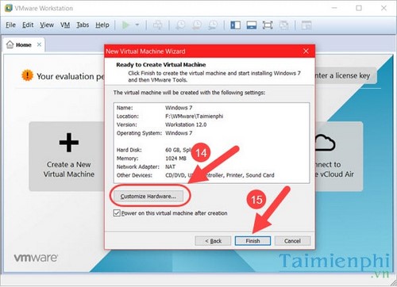The image size is (397, 287).
Task: Click the Ready to Create Virtual Machine heading
Action: point(161,65)
